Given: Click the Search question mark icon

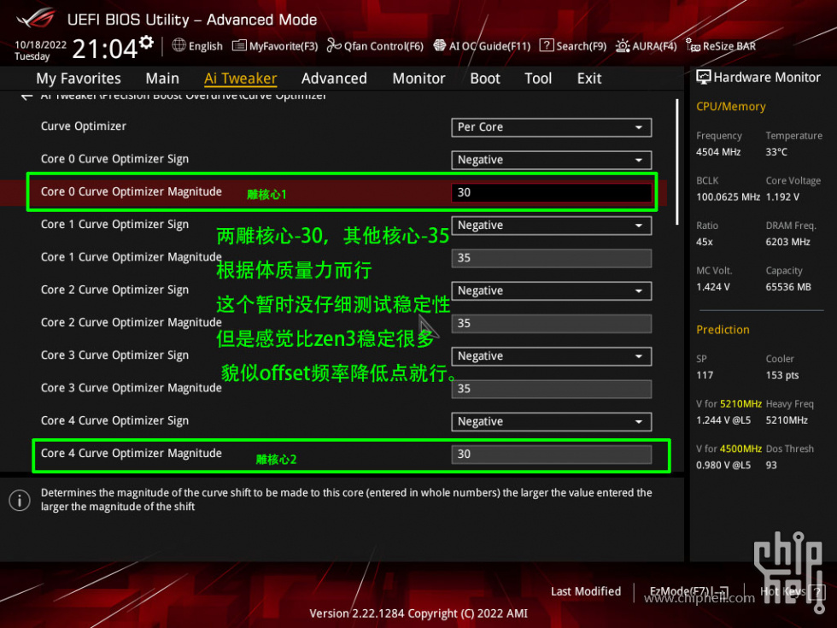Looking at the screenshot, I should tap(546, 45).
